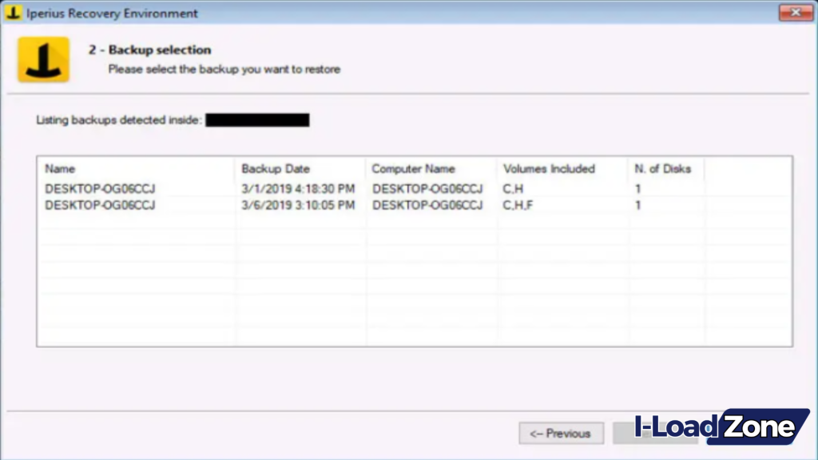Click the Iperius title bar icon
The width and height of the screenshot is (818, 460).
point(13,13)
